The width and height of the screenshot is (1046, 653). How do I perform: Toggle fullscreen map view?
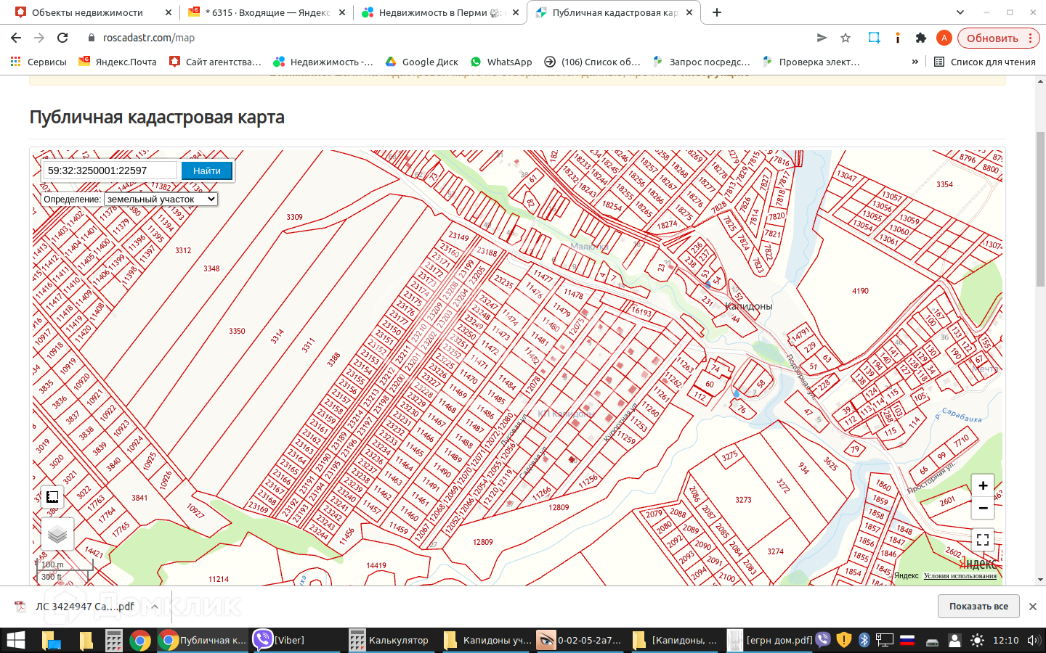983,540
